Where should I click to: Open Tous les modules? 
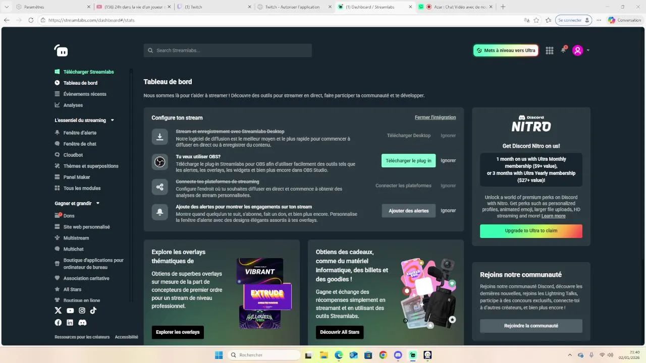(78, 189)
